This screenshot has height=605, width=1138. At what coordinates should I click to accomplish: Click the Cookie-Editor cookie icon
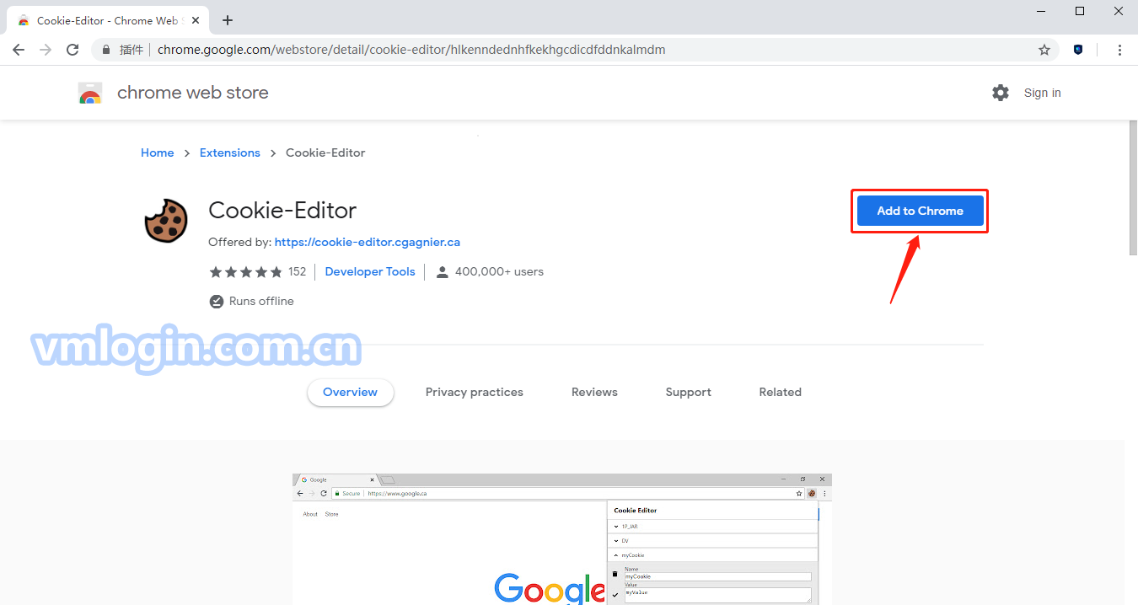166,221
